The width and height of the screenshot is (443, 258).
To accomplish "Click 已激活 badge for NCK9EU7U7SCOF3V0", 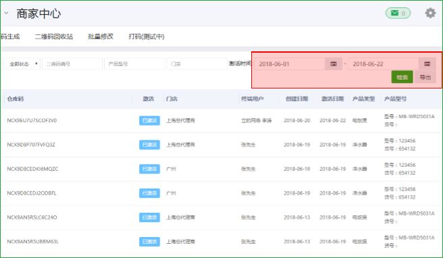I will point(149,120).
